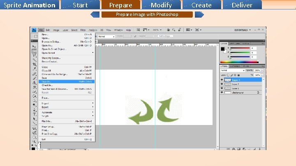Click the foreground color swatch in Color panel

tap(222, 49)
